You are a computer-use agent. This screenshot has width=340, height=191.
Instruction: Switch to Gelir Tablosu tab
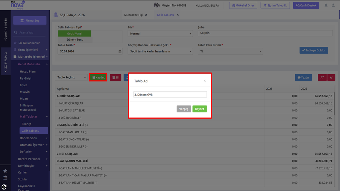pyautogui.click(x=165, y=15)
